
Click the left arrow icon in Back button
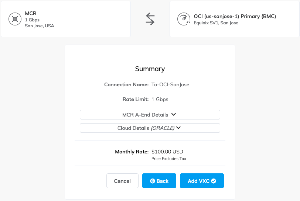click(152, 181)
